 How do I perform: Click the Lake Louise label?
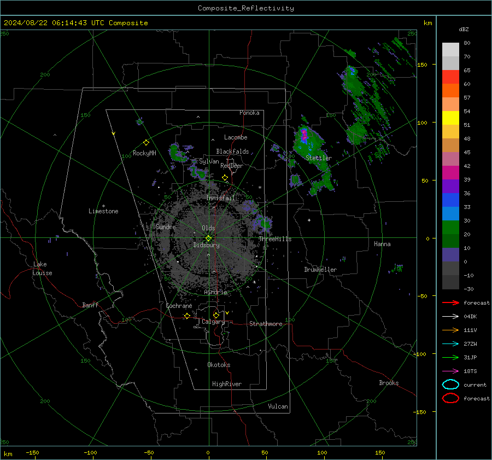(43, 269)
